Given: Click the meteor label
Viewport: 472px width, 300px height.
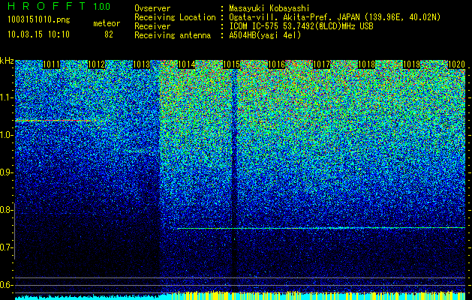Looking at the screenshot, I should pyautogui.click(x=107, y=23).
